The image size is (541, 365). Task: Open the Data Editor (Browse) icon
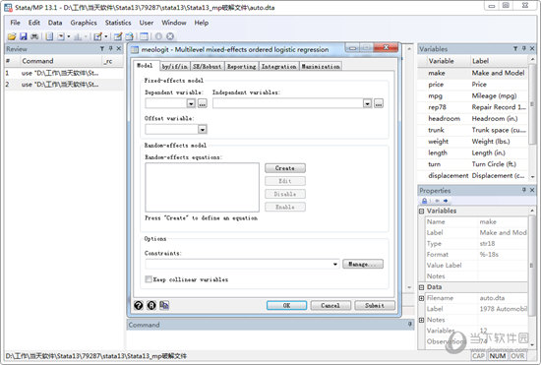130,36
